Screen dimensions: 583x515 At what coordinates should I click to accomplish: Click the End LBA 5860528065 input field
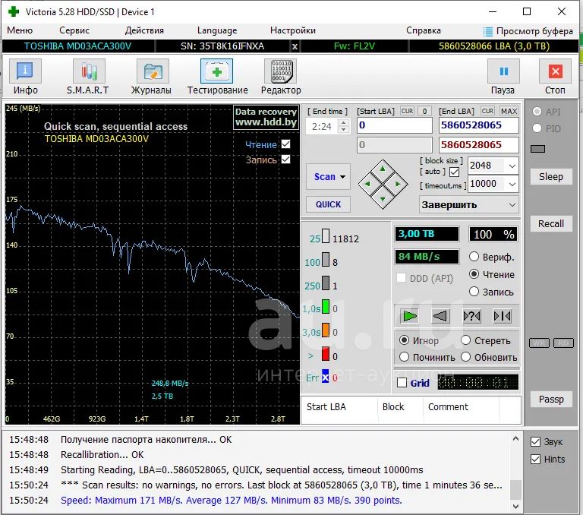(478, 125)
